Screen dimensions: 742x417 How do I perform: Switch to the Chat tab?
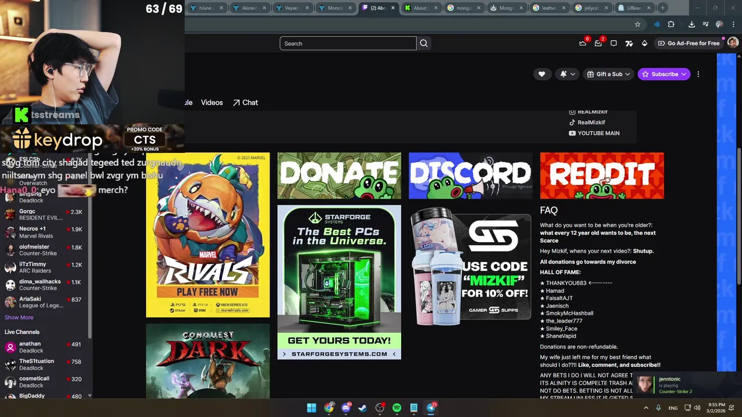point(245,103)
